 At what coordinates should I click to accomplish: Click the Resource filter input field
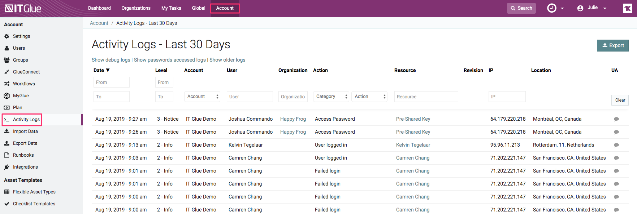pyautogui.click(x=426, y=97)
